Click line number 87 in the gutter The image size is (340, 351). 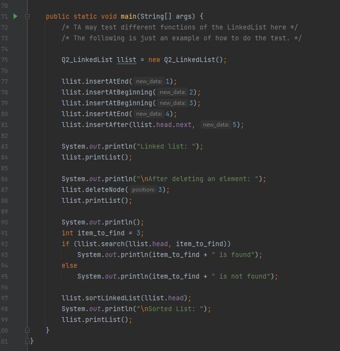pyautogui.click(x=4, y=190)
